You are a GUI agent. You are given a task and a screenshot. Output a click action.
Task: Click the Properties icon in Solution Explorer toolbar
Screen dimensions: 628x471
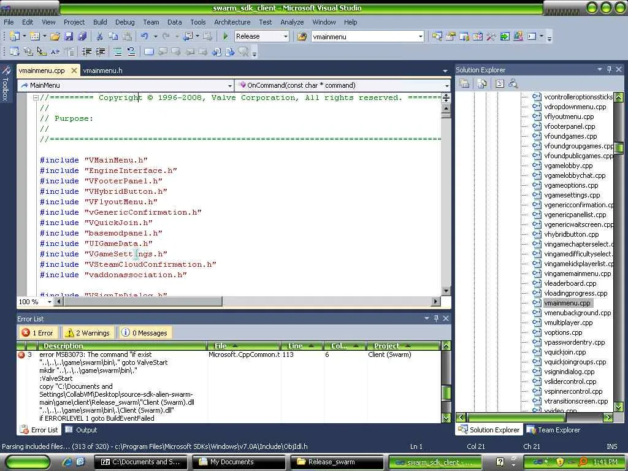[x=465, y=83]
